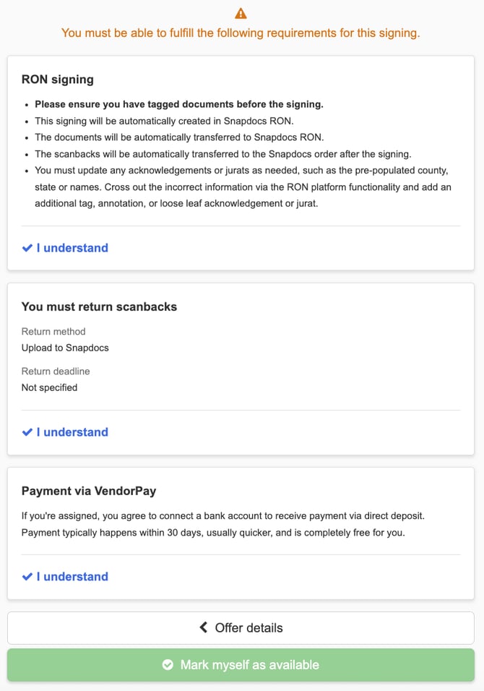Viewport: 484px width, 691px height.
Task: Click the 'RON signing' heading
Action: point(58,80)
